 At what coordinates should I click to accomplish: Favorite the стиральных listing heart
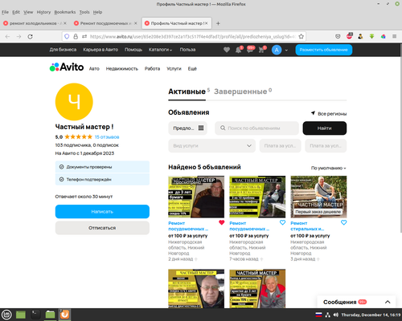(343, 222)
